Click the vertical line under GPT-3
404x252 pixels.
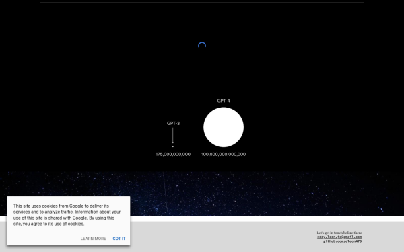click(173, 135)
